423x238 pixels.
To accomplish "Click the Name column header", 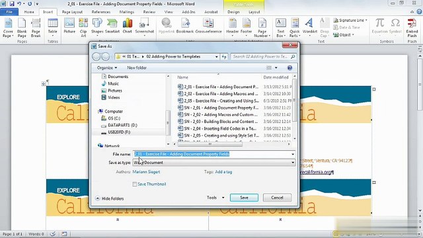I will pos(182,77).
